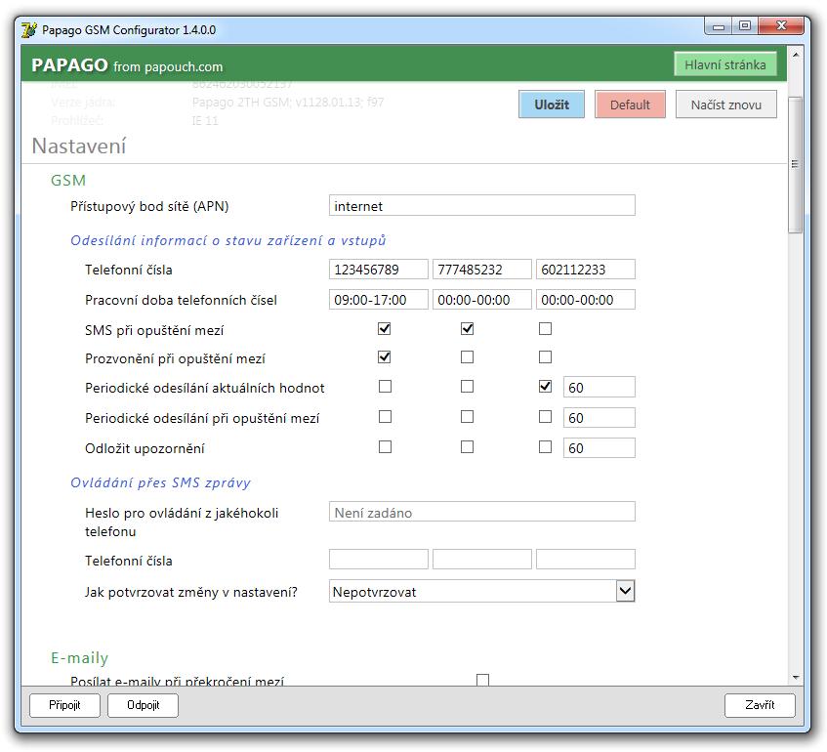
Task: Edit phone number 602112233
Action: point(586,270)
